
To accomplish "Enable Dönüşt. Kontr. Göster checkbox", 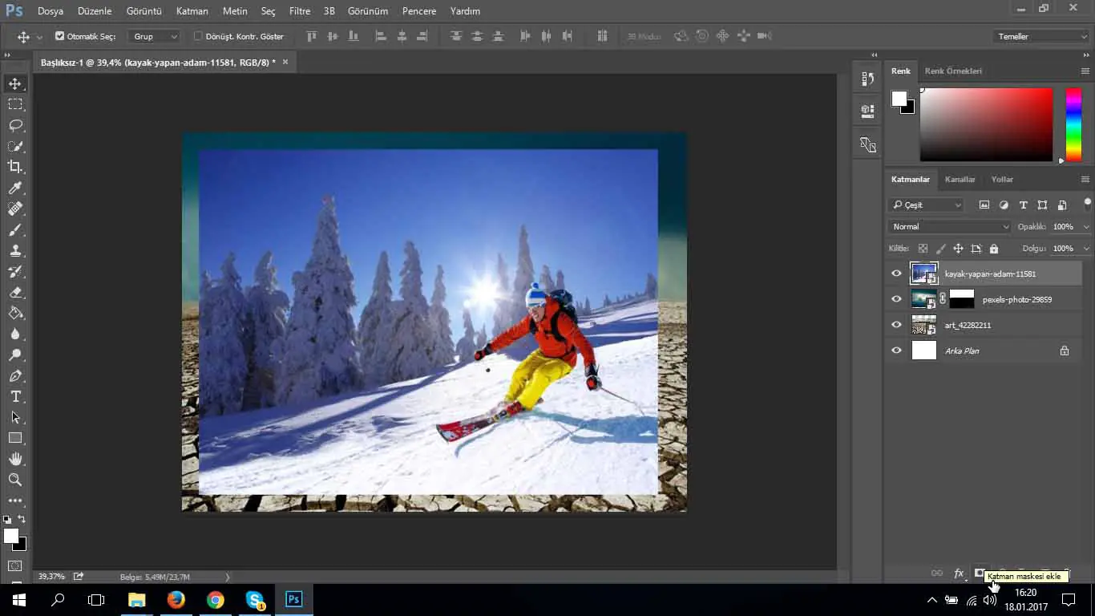I will [198, 36].
